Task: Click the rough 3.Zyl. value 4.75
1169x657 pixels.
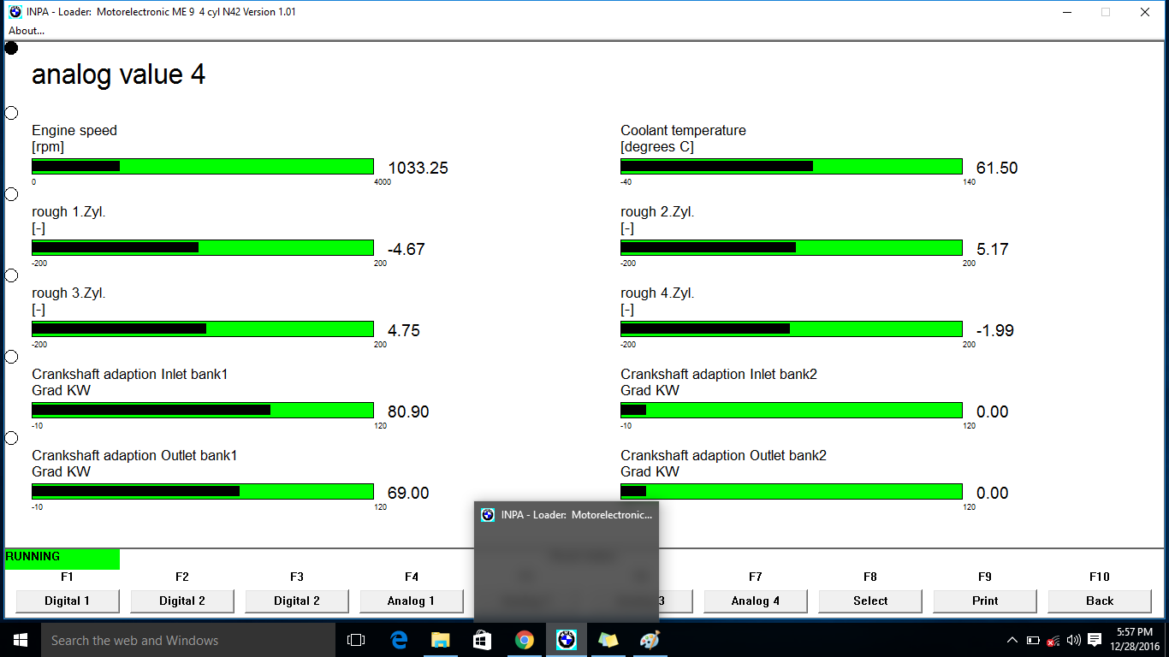Action: pyautogui.click(x=404, y=331)
